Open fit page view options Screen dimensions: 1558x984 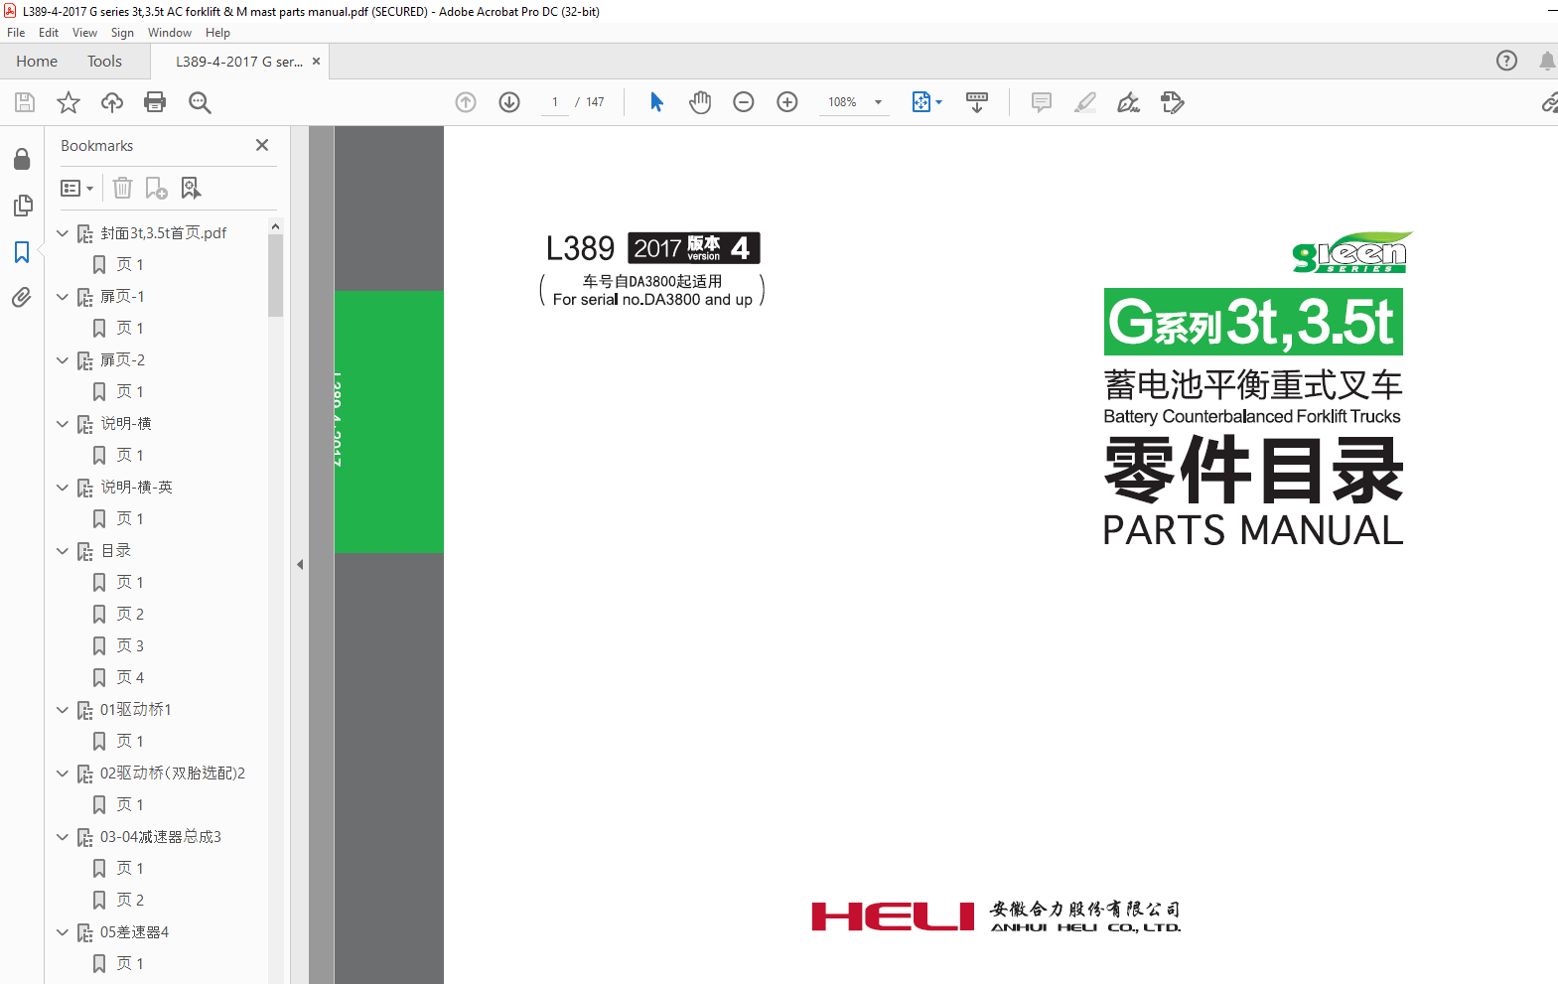(926, 102)
